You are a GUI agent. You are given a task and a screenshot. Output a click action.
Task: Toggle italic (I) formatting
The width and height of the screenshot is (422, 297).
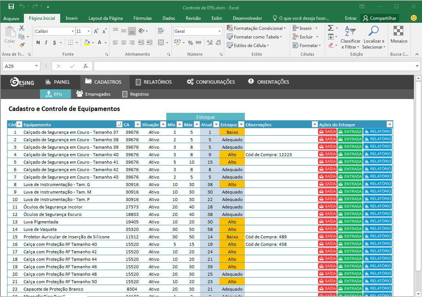pyautogui.click(x=46, y=43)
